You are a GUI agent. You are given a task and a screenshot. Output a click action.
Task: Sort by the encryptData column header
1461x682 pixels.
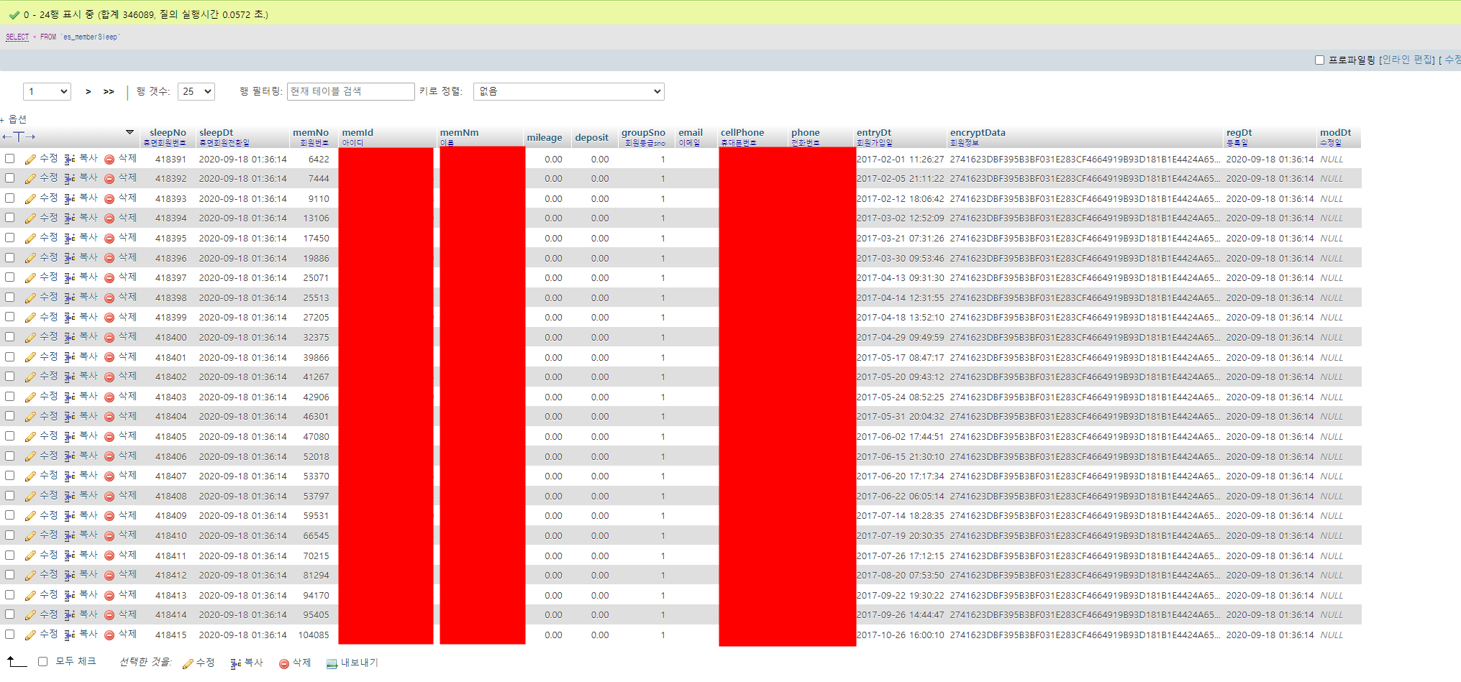[978, 132]
